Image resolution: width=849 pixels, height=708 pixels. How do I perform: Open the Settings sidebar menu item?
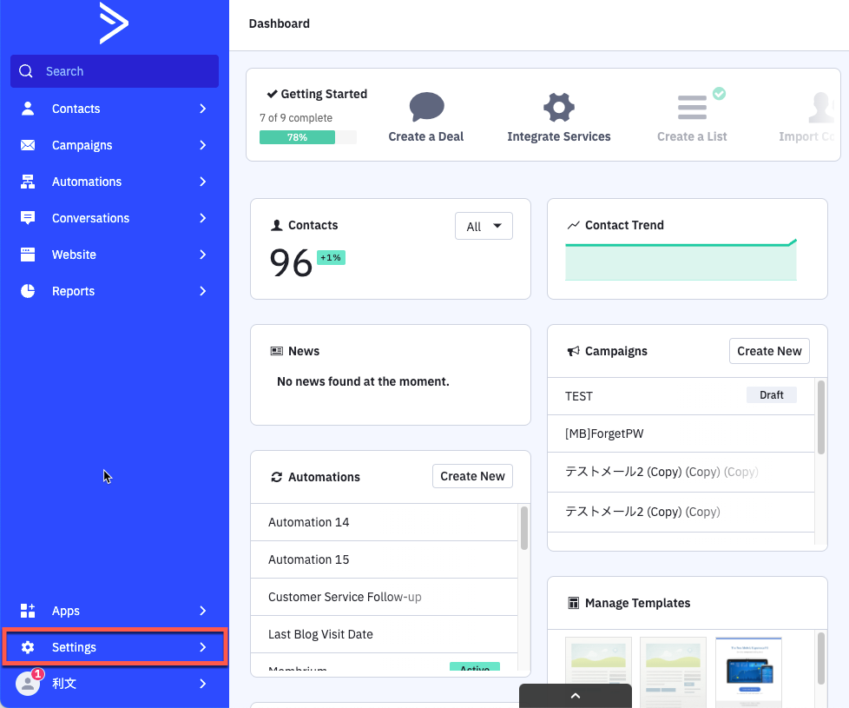point(74,647)
